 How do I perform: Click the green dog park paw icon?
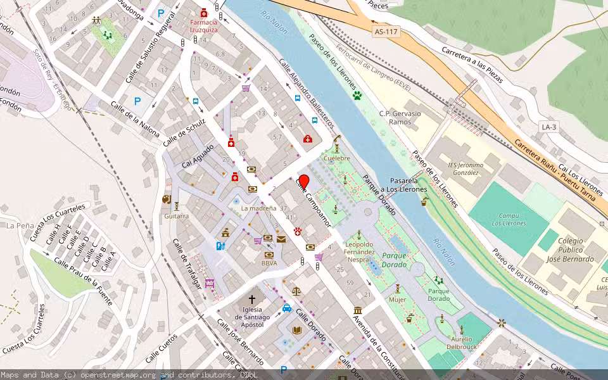[x=357, y=95]
